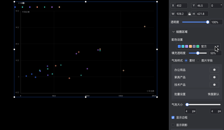The height and width of the screenshot is (130, 224).
Task: Select the 素材 radio option
Action: (186, 61)
